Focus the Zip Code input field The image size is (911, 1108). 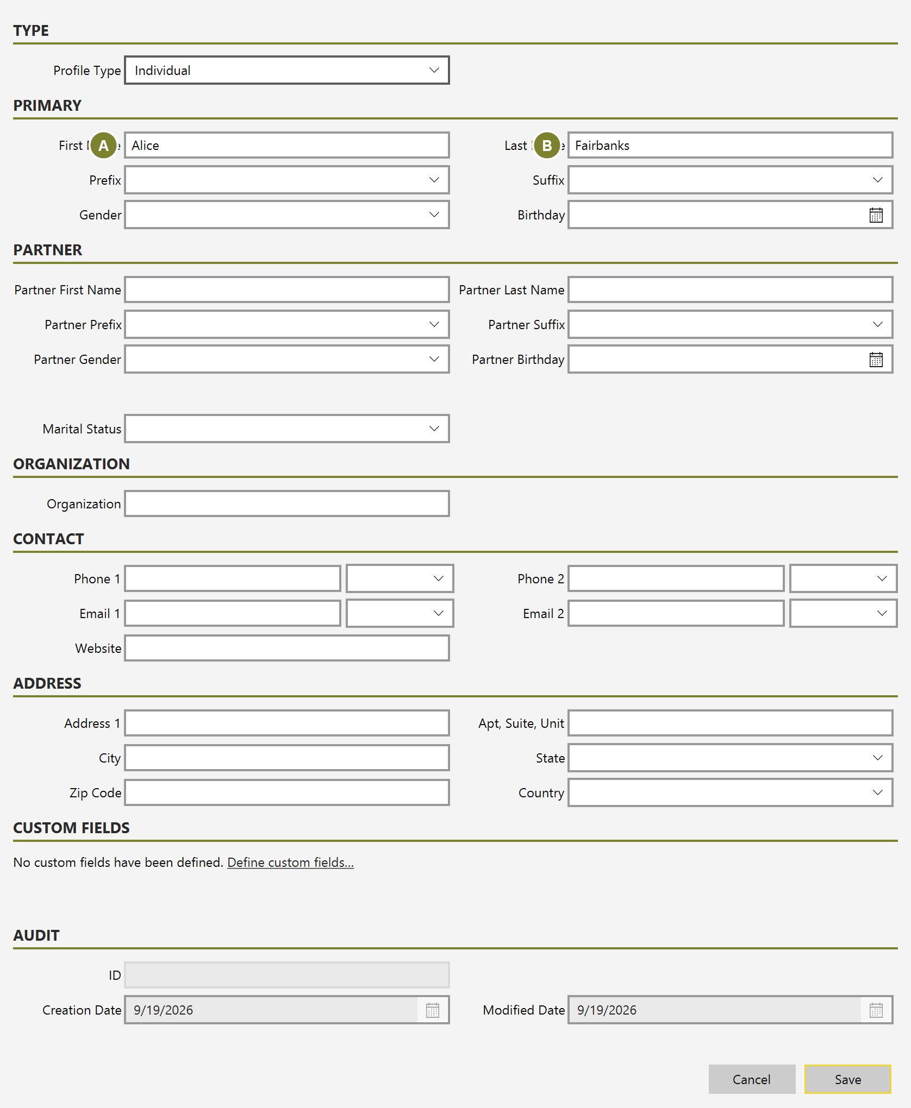[x=287, y=792]
